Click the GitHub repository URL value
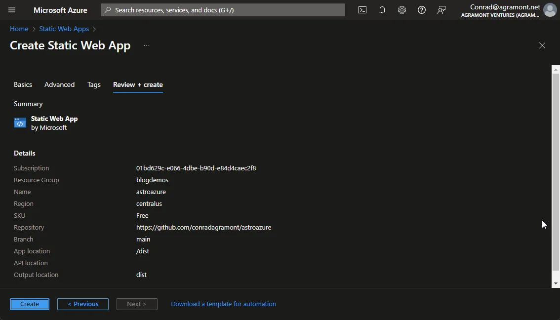 coord(203,228)
